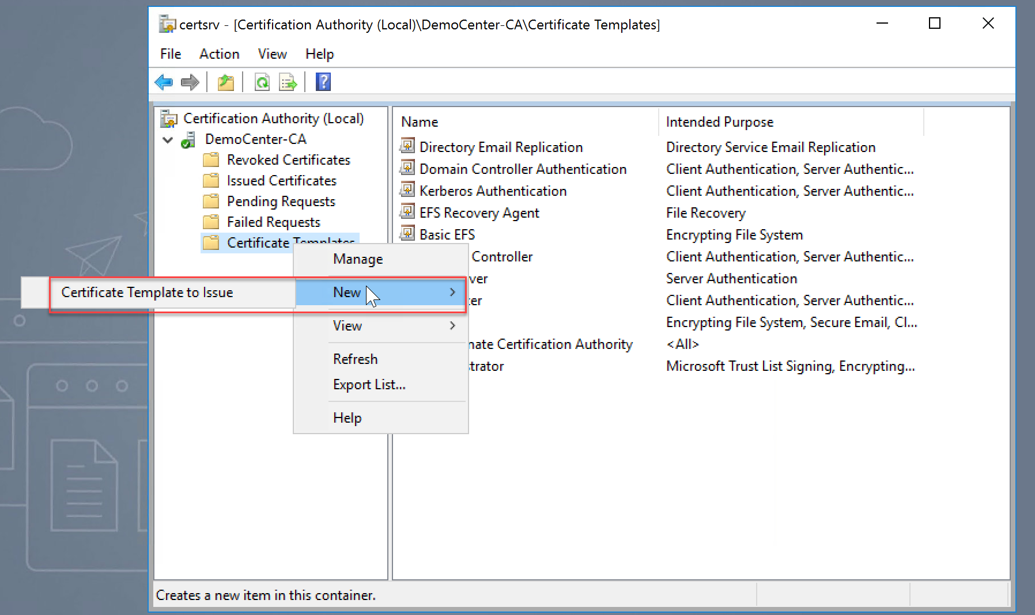The image size is (1035, 615).
Task: Select Manage from the context menu
Action: pyautogui.click(x=357, y=259)
